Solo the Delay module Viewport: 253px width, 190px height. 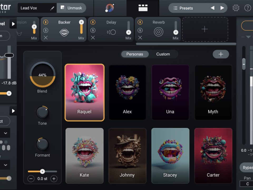click(93, 30)
